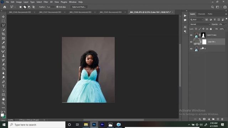Open the Comments panel icon
The height and width of the screenshot is (128, 228).
pyautogui.click(x=185, y=20)
